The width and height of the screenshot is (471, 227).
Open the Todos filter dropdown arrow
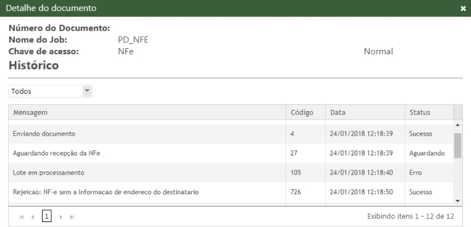click(x=87, y=91)
